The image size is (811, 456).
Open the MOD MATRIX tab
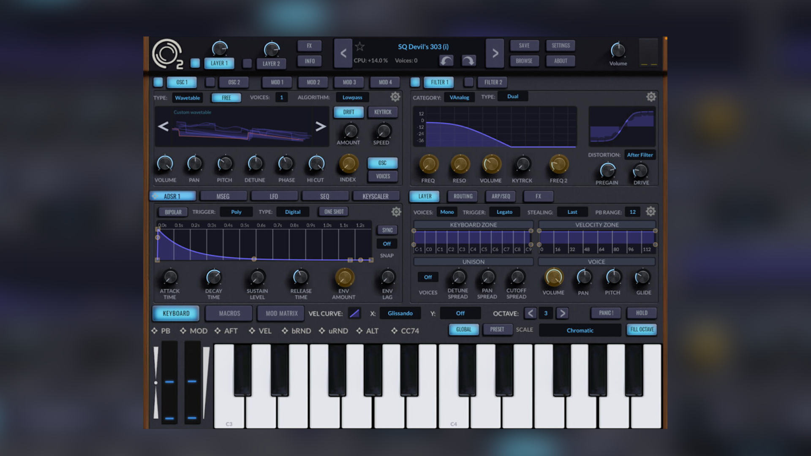[x=281, y=313]
